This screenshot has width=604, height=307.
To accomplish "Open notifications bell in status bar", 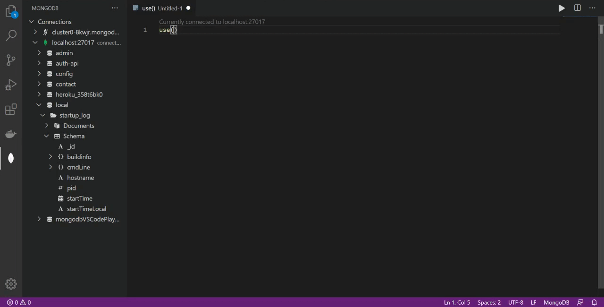I will coord(594,302).
